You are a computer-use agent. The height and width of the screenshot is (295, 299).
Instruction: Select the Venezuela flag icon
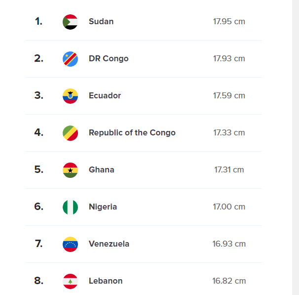[70, 244]
